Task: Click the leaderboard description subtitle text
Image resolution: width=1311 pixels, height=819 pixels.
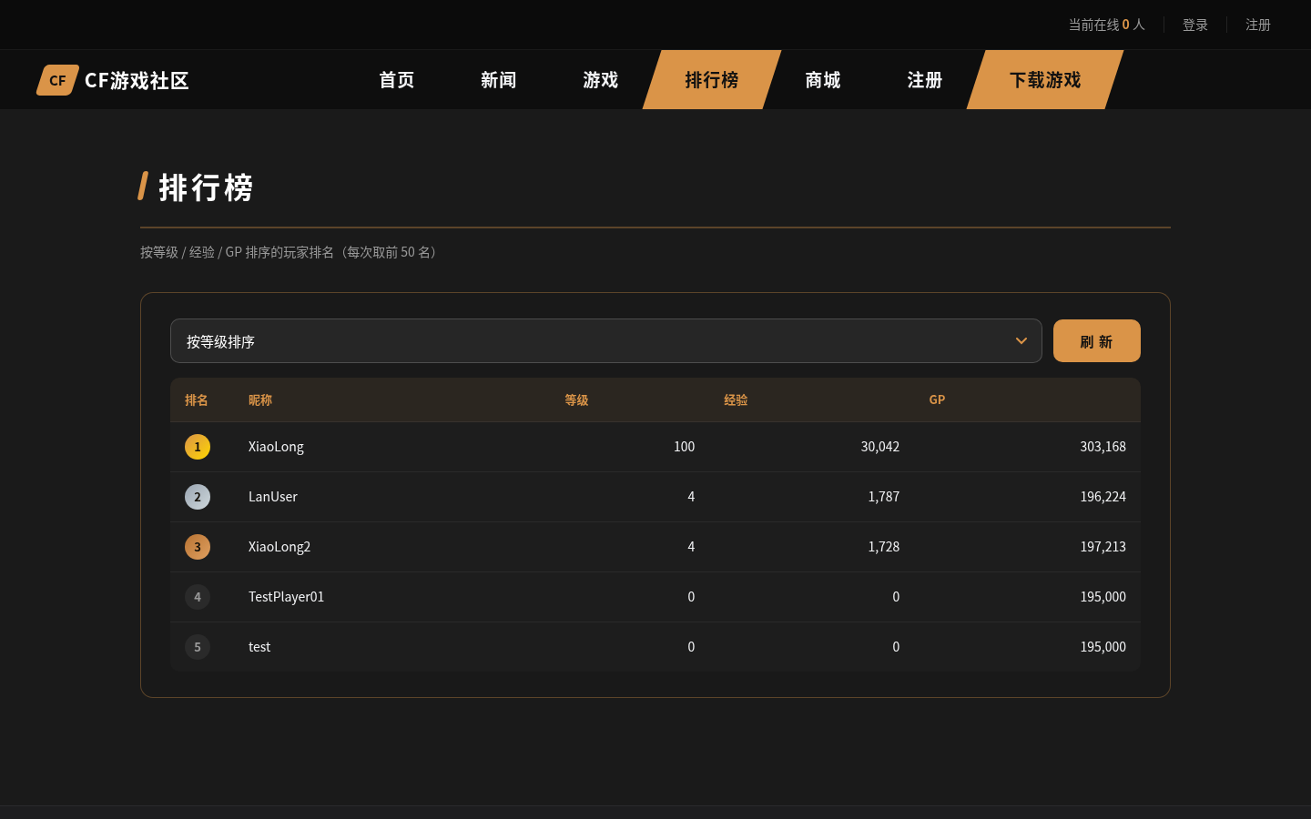Action: 291,252
